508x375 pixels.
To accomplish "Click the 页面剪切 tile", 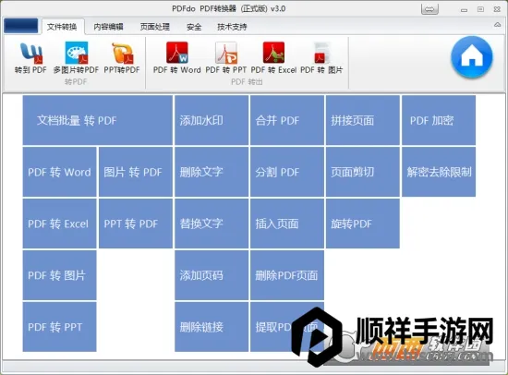I will click(363, 172).
